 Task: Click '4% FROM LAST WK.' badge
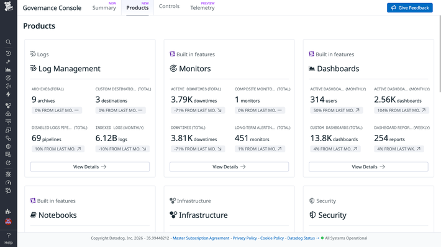(399, 149)
